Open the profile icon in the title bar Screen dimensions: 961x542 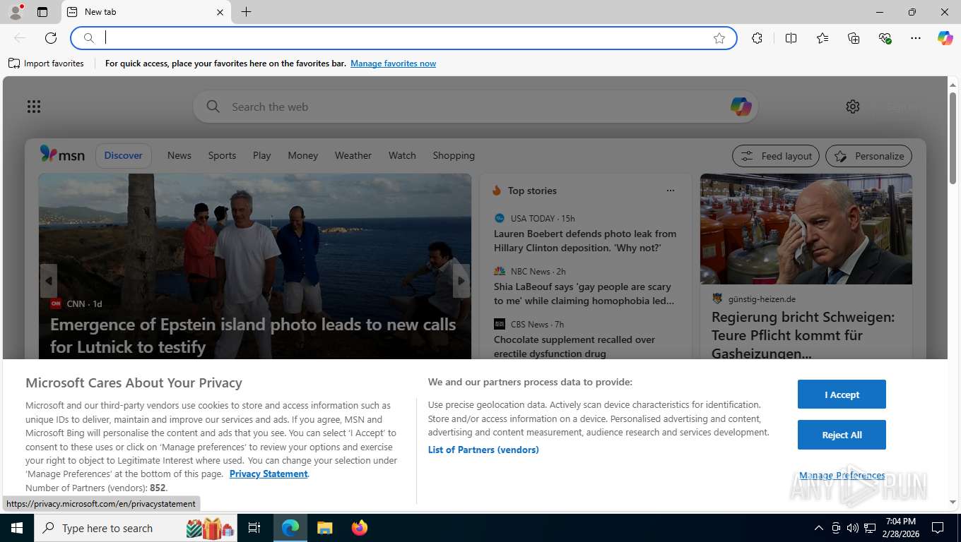[15, 12]
